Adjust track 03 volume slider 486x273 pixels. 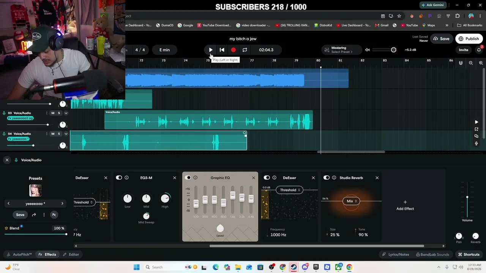[47, 124]
